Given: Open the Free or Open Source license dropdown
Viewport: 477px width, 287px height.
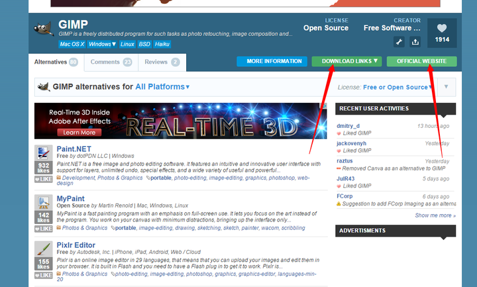Looking at the screenshot, I should click(397, 87).
